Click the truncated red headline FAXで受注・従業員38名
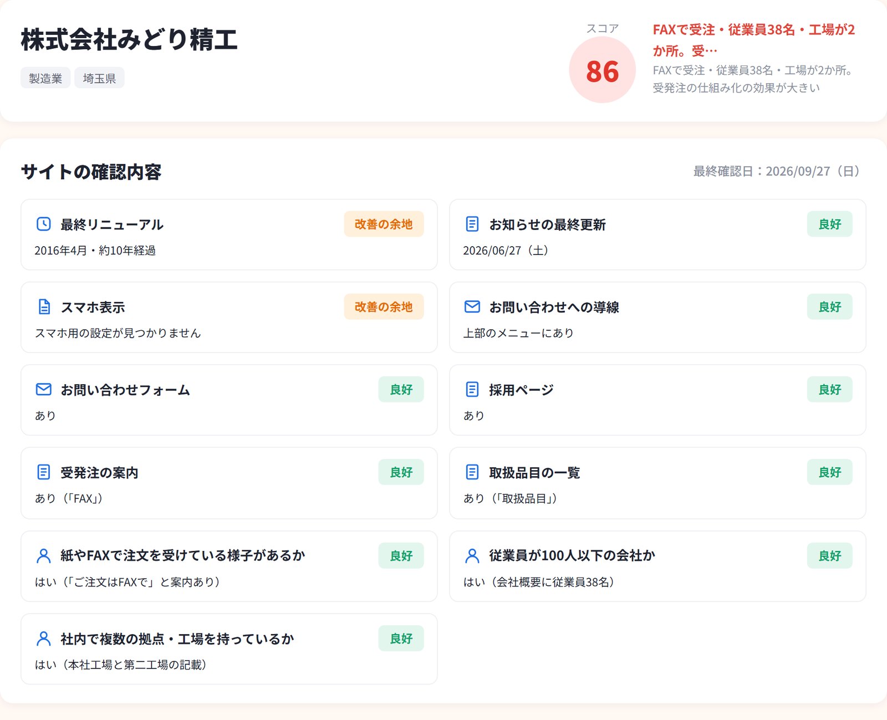Screen dimensions: 887x720 754,40
